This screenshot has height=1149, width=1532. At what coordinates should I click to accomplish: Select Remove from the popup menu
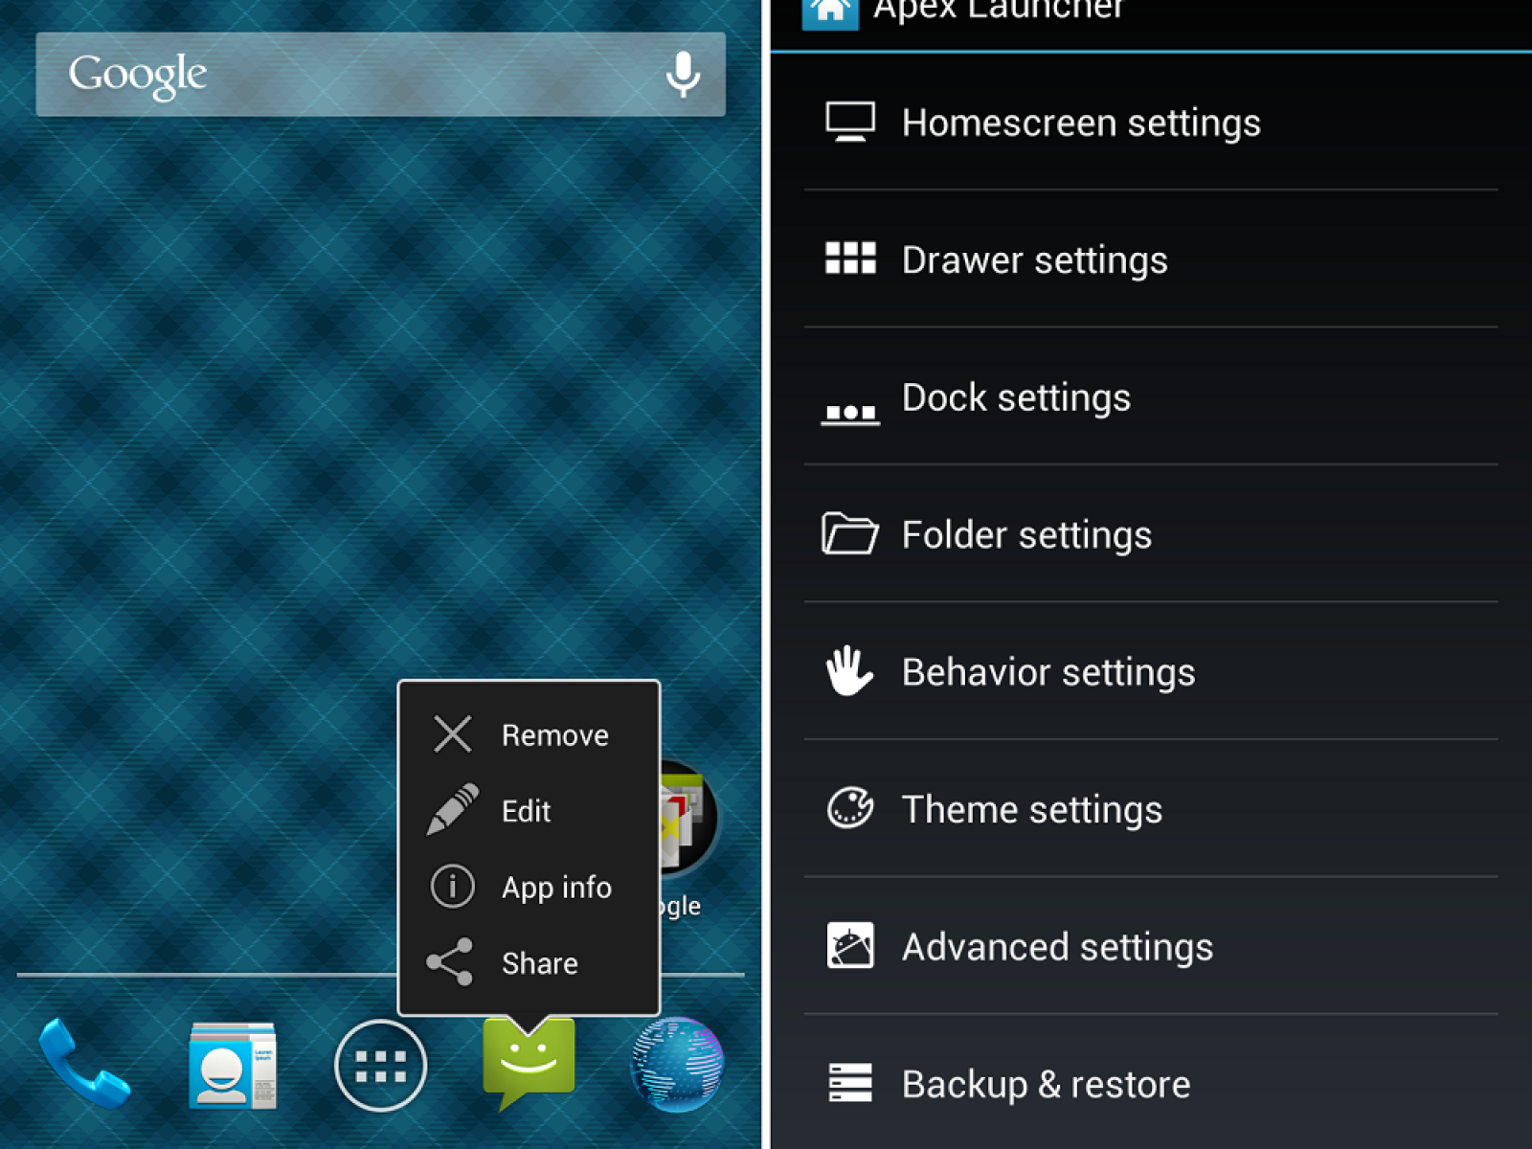tap(529, 734)
